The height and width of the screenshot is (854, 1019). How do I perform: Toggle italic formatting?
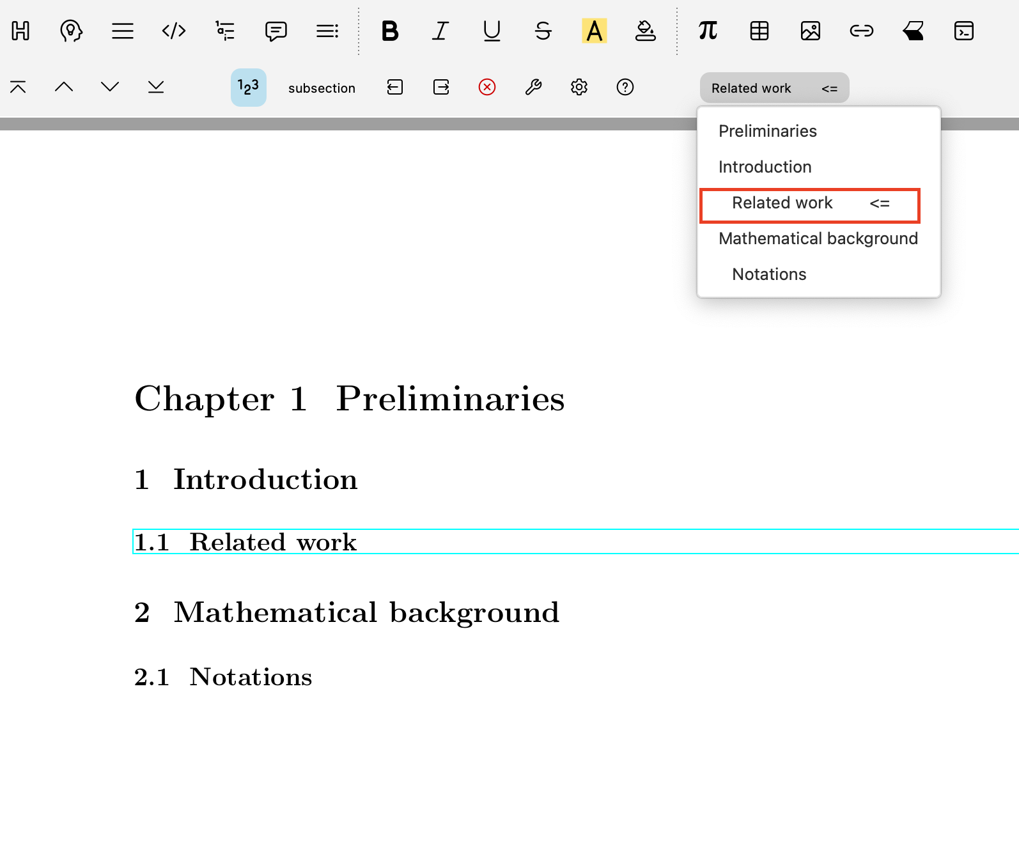coord(440,31)
